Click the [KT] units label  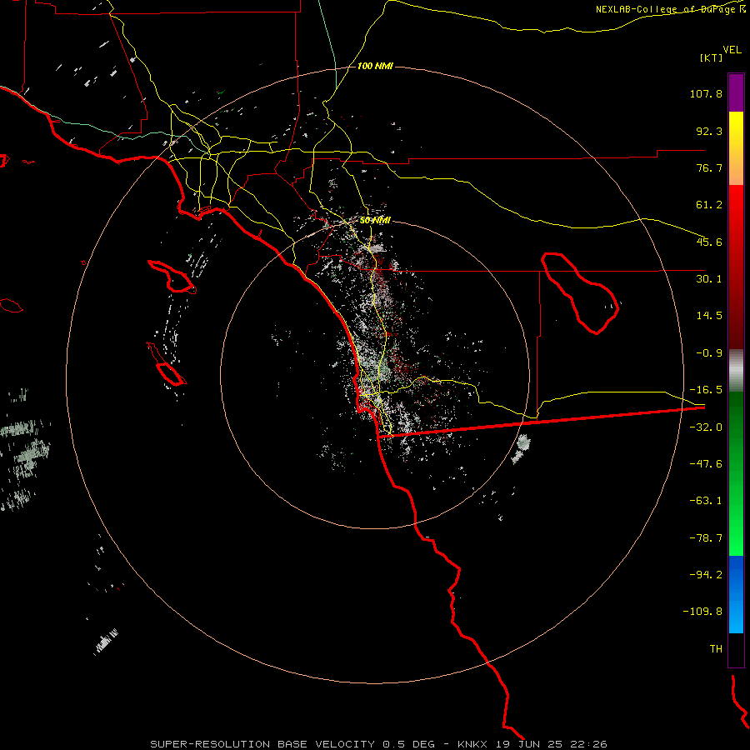pyautogui.click(x=712, y=57)
